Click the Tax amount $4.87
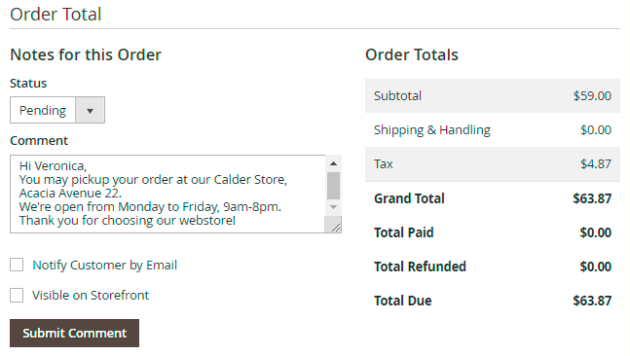Screen dimensions: 630x356 click(596, 163)
